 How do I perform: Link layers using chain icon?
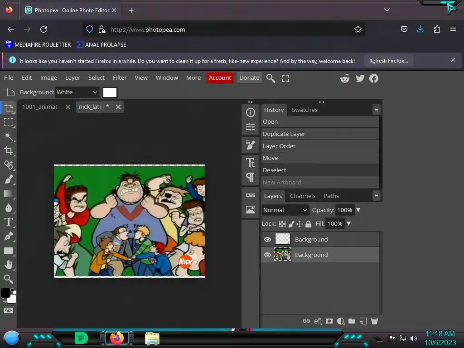[306, 321]
